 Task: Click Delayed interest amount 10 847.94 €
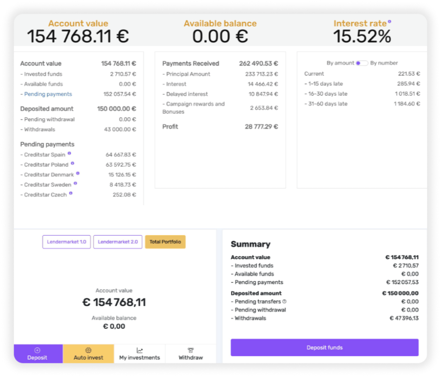[x=263, y=94]
